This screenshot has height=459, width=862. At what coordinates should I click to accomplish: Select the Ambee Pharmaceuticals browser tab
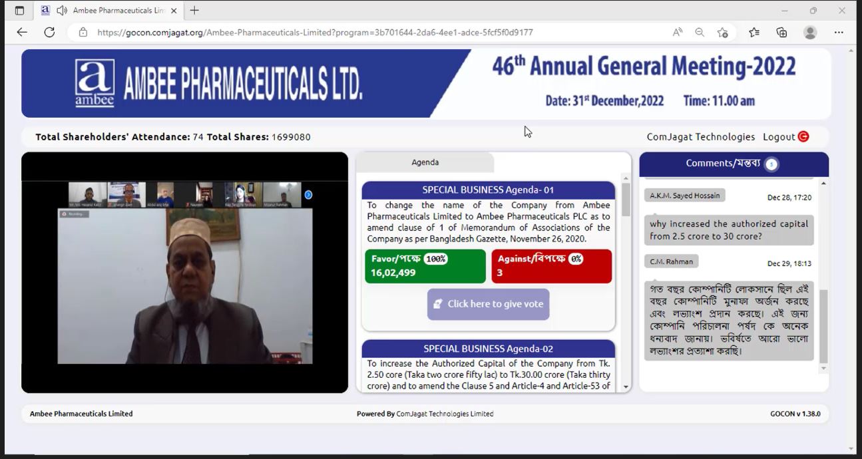107,11
